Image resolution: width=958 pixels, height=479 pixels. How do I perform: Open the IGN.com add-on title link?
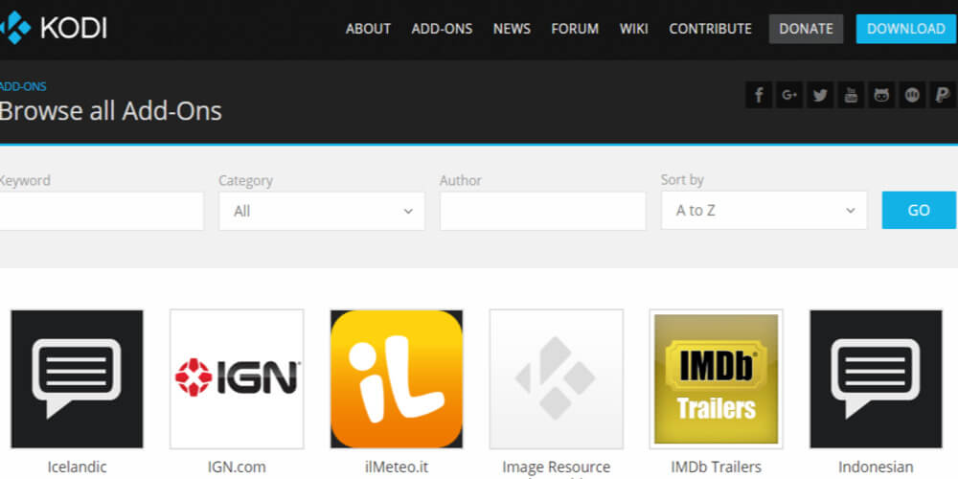pyautogui.click(x=237, y=468)
